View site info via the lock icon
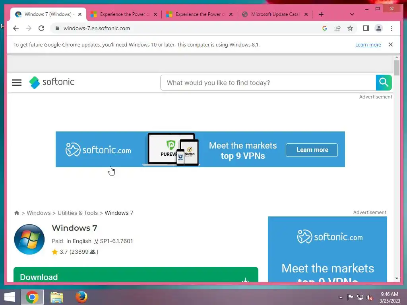The height and width of the screenshot is (305, 407). [x=57, y=28]
